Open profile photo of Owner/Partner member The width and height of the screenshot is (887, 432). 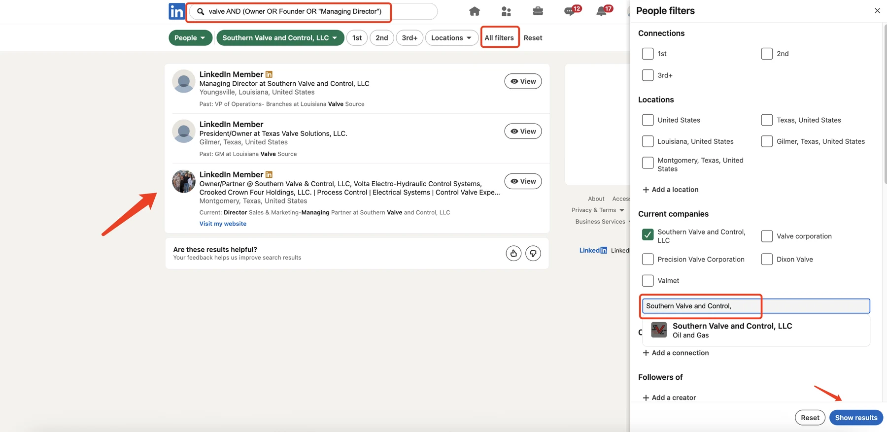(184, 182)
